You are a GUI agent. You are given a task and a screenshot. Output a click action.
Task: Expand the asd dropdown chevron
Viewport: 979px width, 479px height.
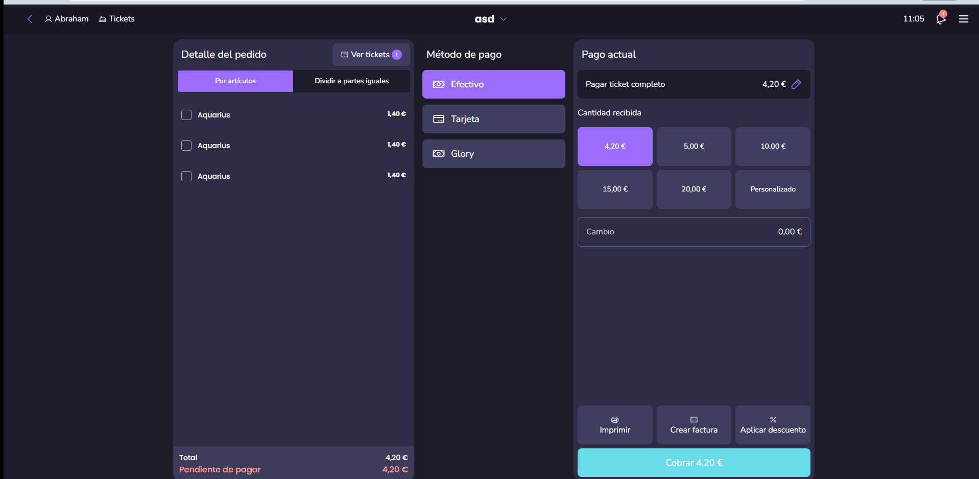coord(504,19)
